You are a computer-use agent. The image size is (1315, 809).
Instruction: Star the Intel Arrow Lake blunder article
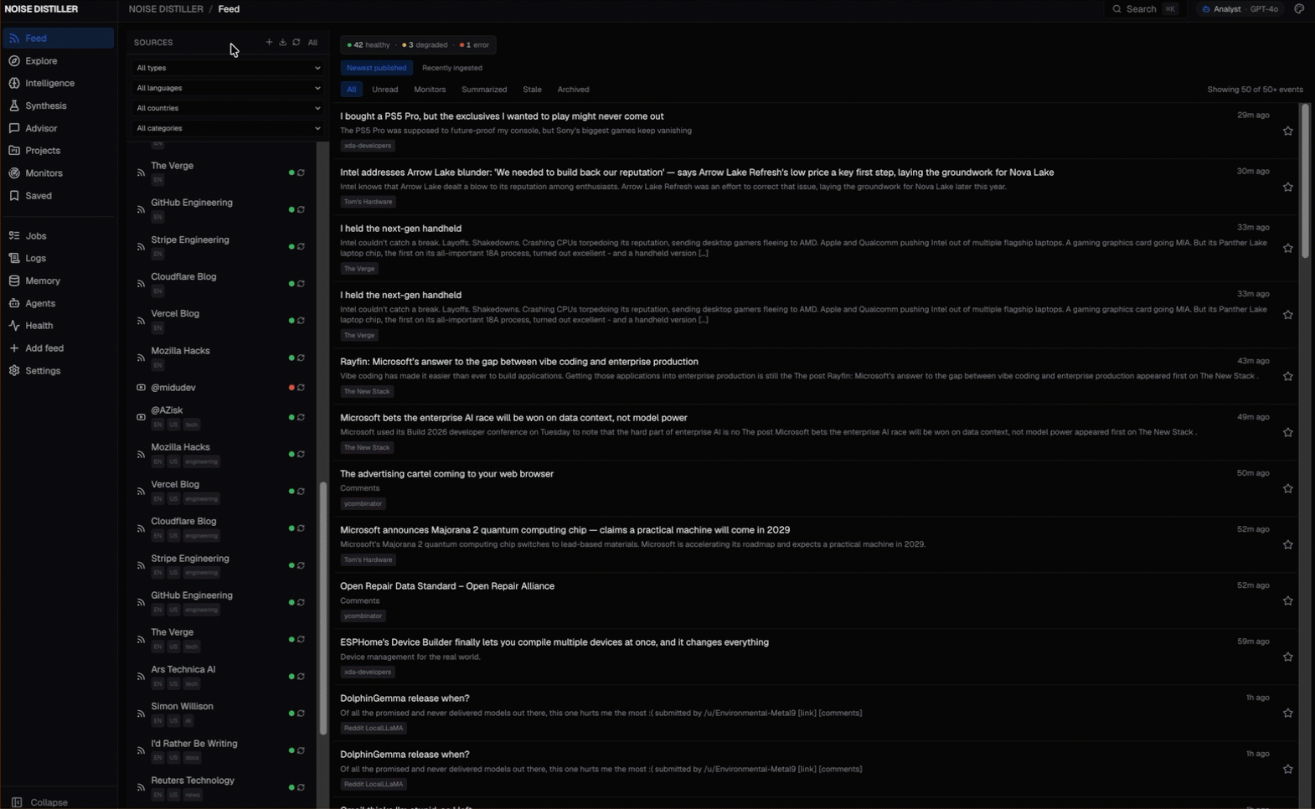click(x=1288, y=188)
